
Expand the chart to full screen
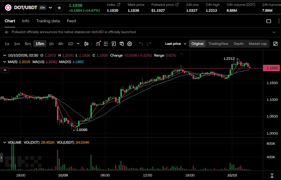(x=275, y=44)
